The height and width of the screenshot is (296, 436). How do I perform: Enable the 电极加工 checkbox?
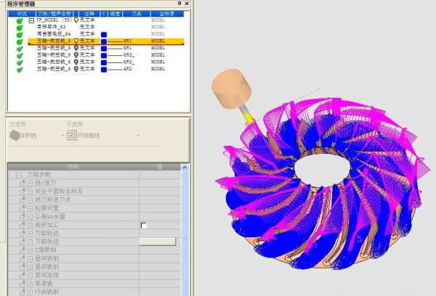(143, 226)
